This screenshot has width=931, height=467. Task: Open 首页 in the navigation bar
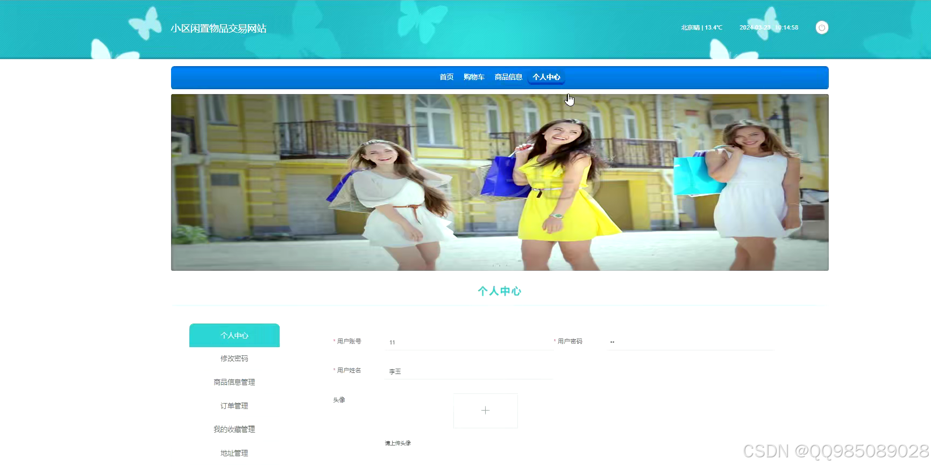click(x=446, y=77)
